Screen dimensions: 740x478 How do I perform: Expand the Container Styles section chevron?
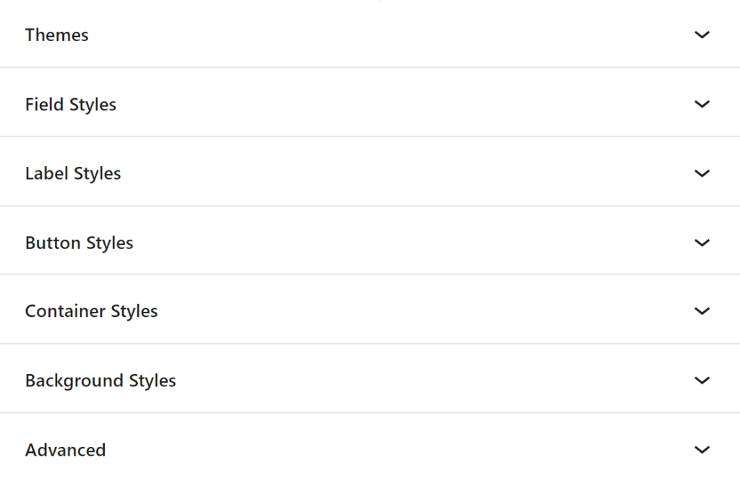click(x=702, y=311)
